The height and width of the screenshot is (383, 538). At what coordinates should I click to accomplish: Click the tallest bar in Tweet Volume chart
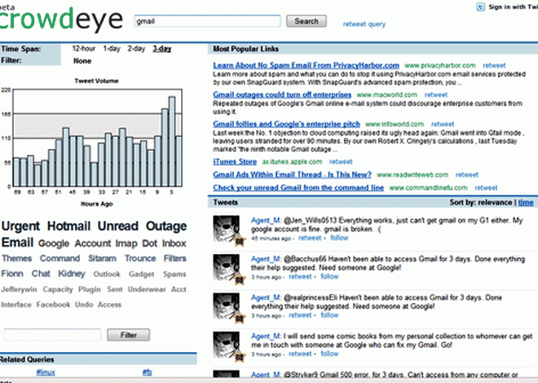172,142
